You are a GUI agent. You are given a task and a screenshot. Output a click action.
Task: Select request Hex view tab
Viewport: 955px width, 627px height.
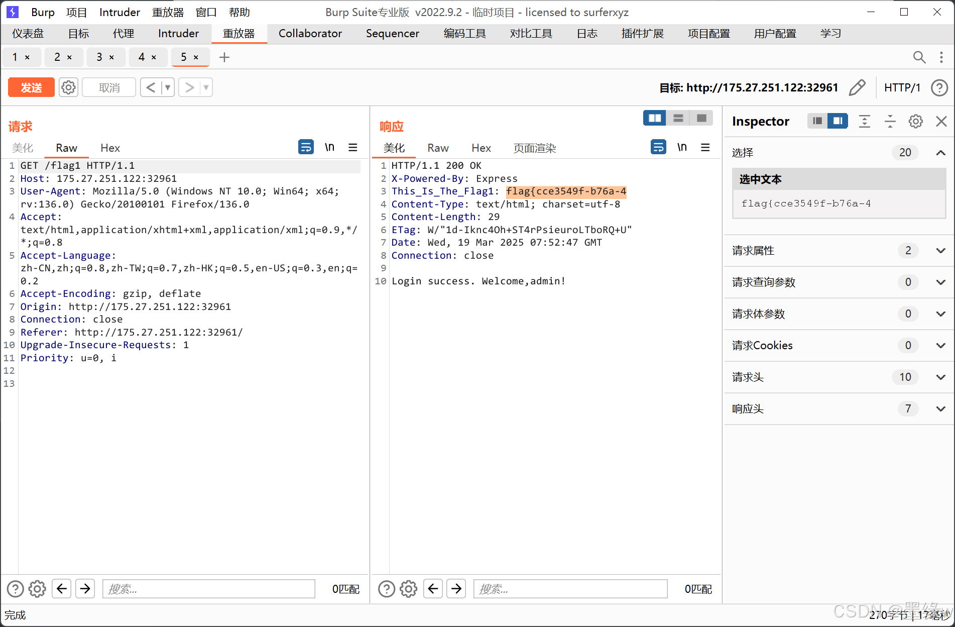[110, 148]
